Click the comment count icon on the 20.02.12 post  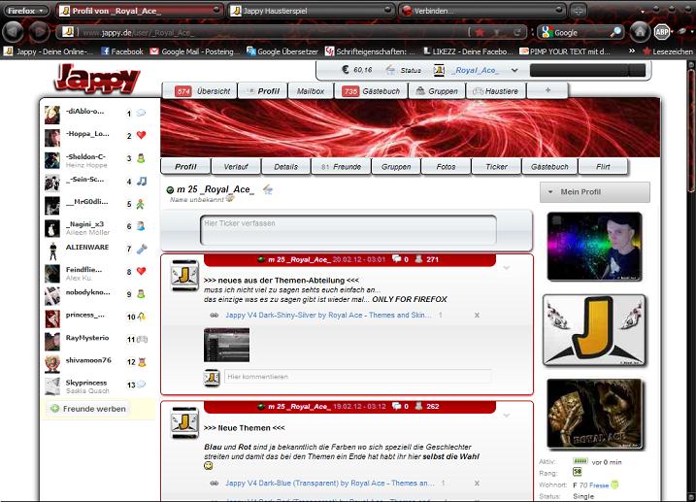pyautogui.click(x=396, y=259)
